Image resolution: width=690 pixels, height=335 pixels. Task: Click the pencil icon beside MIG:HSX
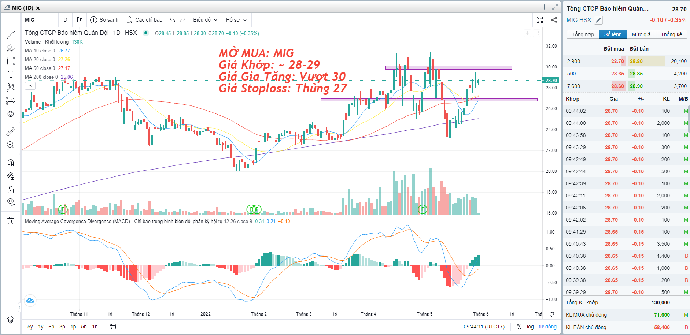pyautogui.click(x=598, y=20)
